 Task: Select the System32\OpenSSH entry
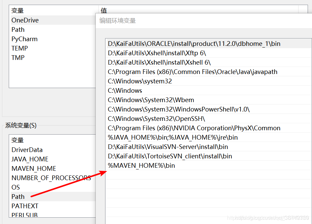pos(209,119)
